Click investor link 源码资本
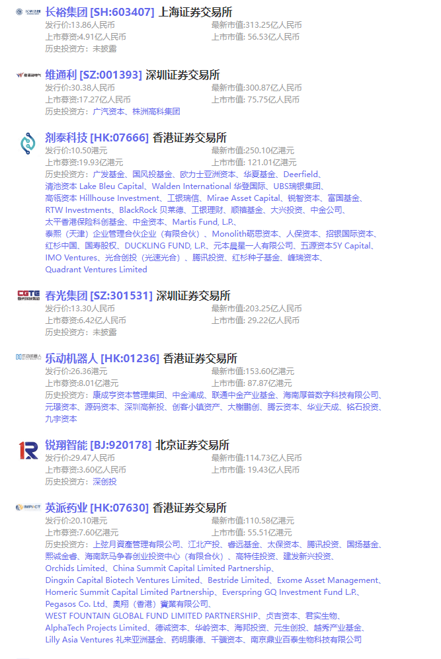This screenshot has height=659, width=441. coord(101,407)
